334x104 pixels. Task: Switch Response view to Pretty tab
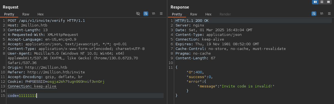coord(177,14)
